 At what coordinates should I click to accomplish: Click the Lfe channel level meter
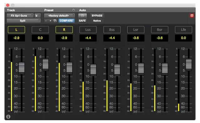(x=178, y=80)
